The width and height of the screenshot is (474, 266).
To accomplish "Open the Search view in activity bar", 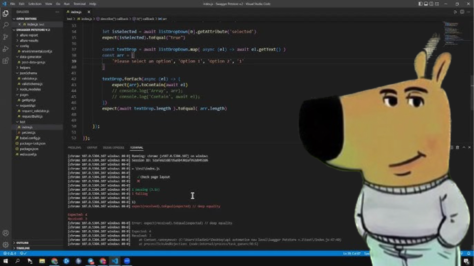I will (x=6, y=25).
